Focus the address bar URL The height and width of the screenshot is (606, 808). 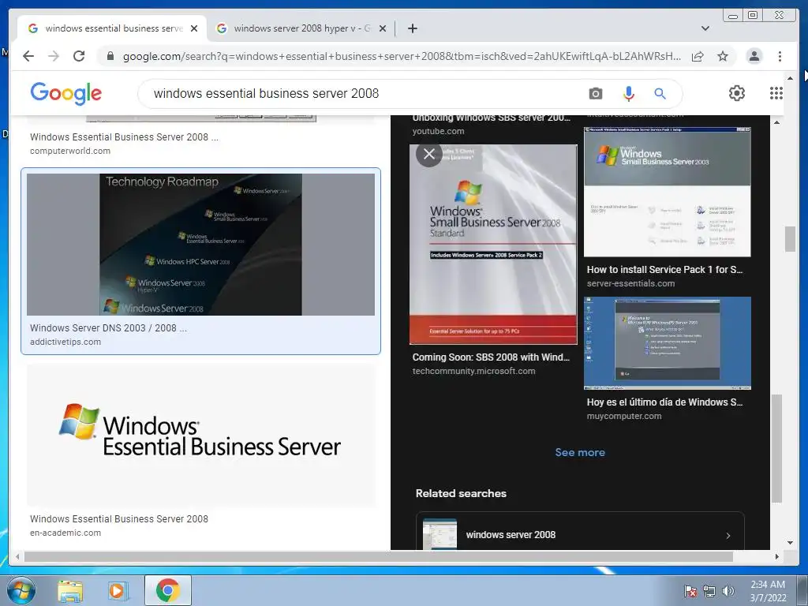[x=402, y=56]
